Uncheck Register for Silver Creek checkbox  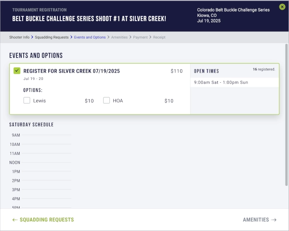click(17, 71)
